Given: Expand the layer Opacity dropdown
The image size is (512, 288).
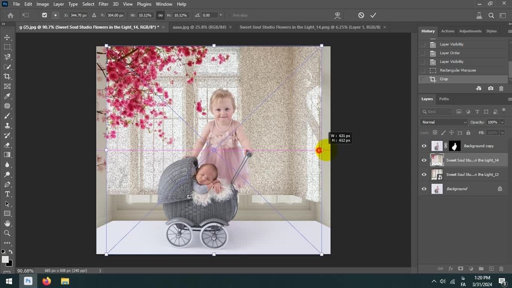Looking at the screenshot, I should pyautogui.click(x=502, y=122).
